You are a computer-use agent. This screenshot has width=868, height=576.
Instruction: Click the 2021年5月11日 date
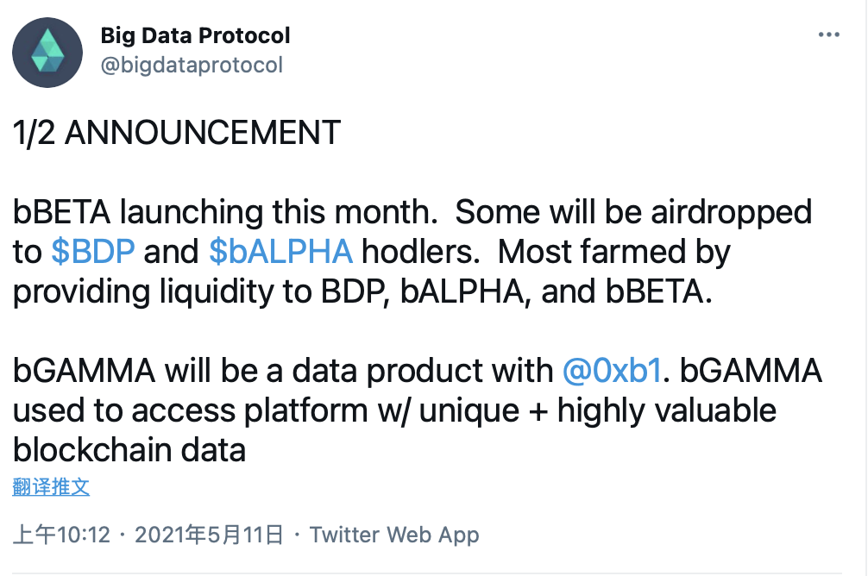tap(210, 535)
